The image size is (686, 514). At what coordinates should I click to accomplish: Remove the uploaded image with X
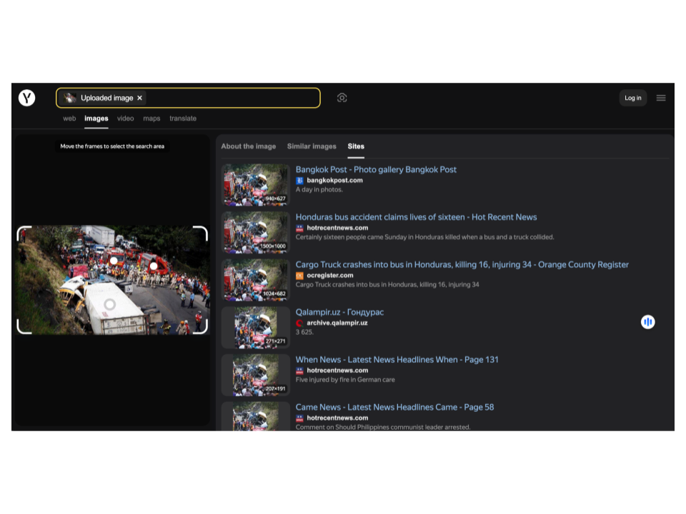[x=140, y=98]
